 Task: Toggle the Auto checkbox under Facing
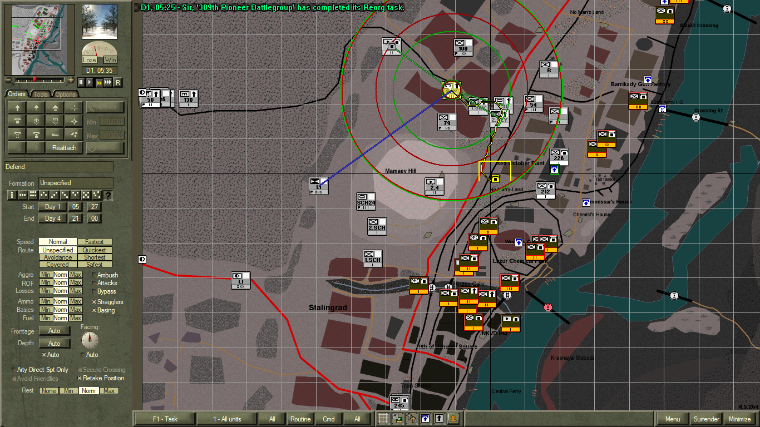coord(83,355)
